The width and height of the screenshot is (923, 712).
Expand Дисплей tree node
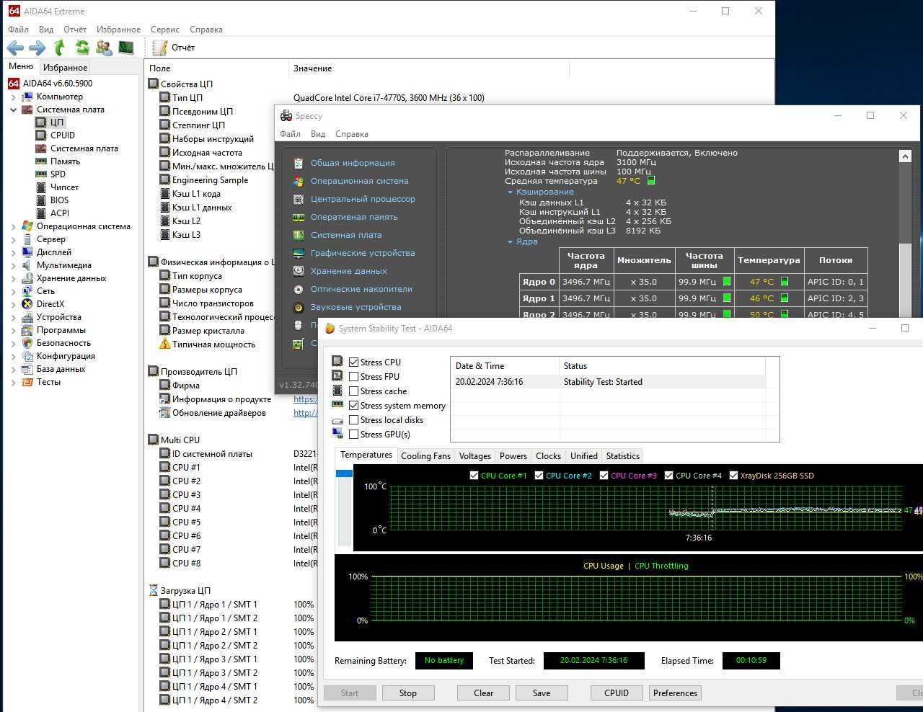[x=13, y=253]
